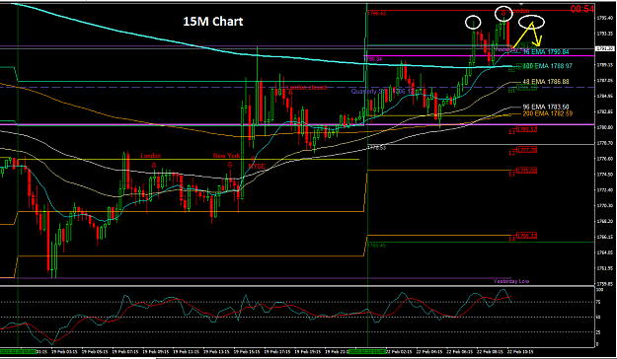Click the "19 Feb 03:15" time label

[64, 351]
